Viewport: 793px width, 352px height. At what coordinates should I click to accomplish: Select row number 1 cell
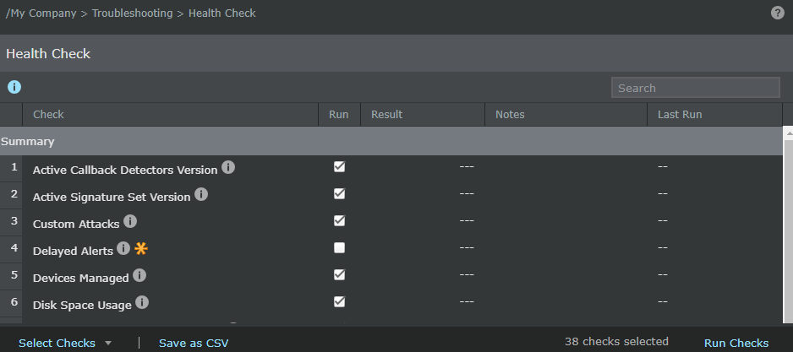11,168
